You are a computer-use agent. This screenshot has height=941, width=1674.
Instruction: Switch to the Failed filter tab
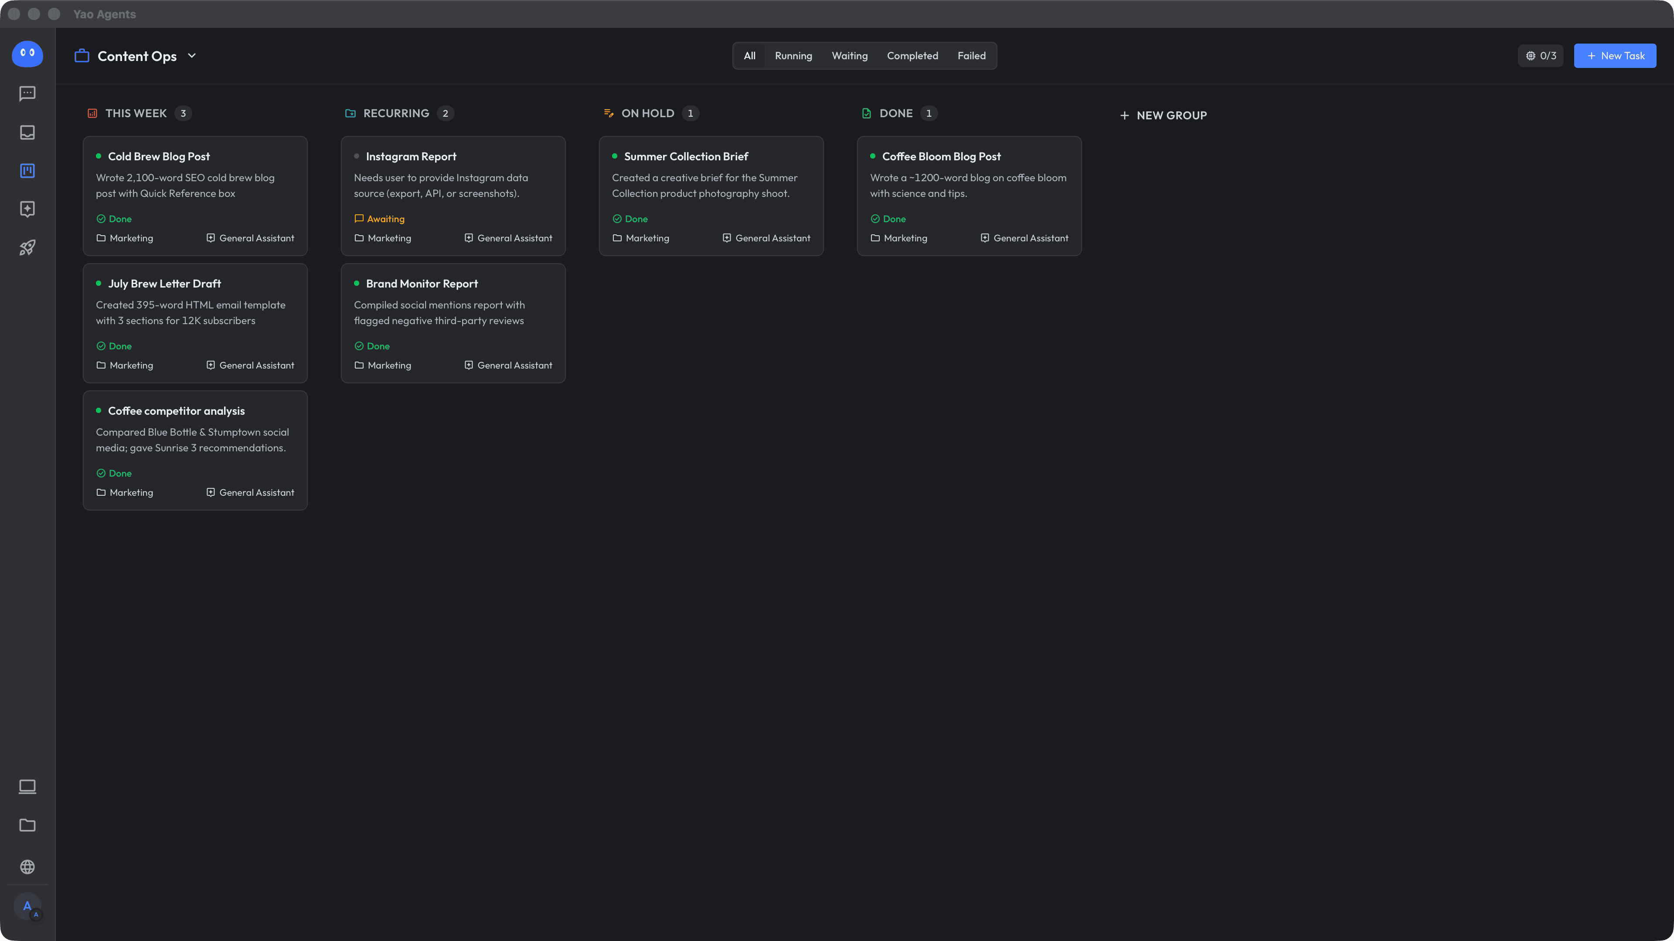[972, 56]
